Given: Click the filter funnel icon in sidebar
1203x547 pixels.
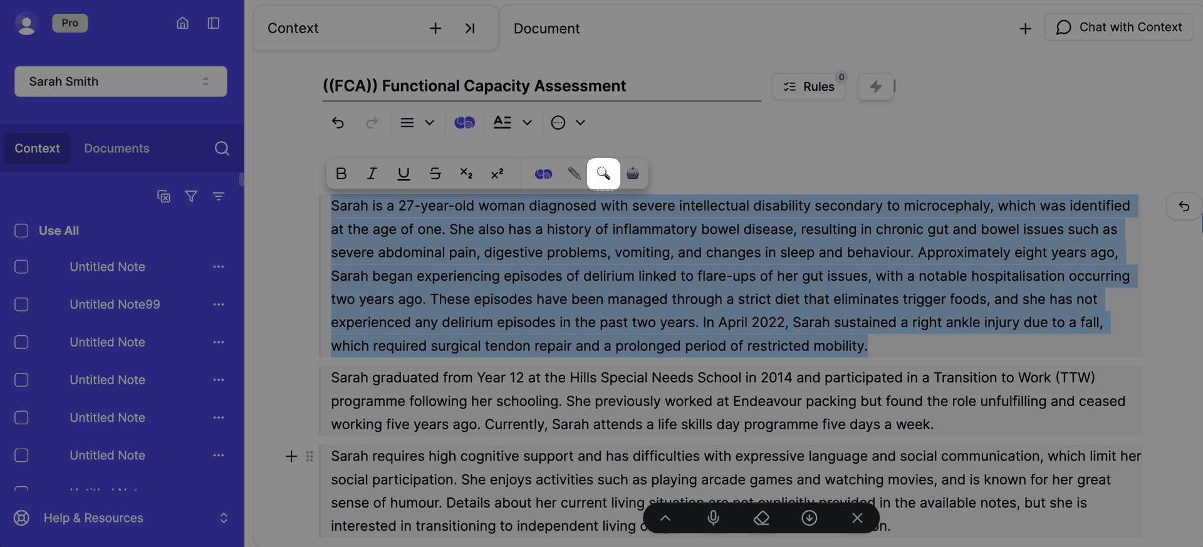Looking at the screenshot, I should (x=191, y=196).
